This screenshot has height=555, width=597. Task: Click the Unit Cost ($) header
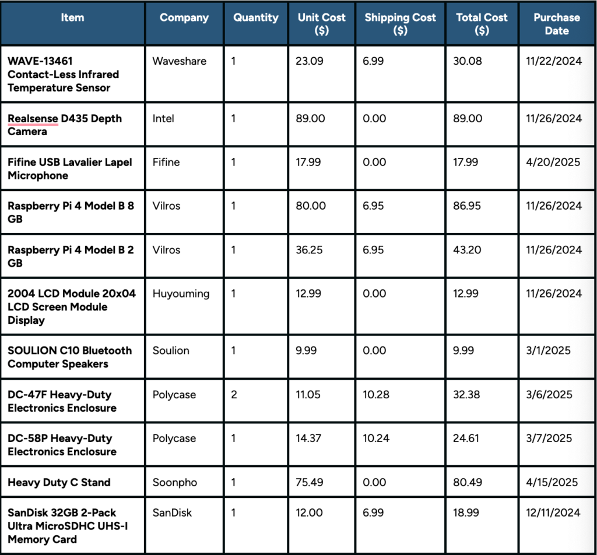[322, 23]
